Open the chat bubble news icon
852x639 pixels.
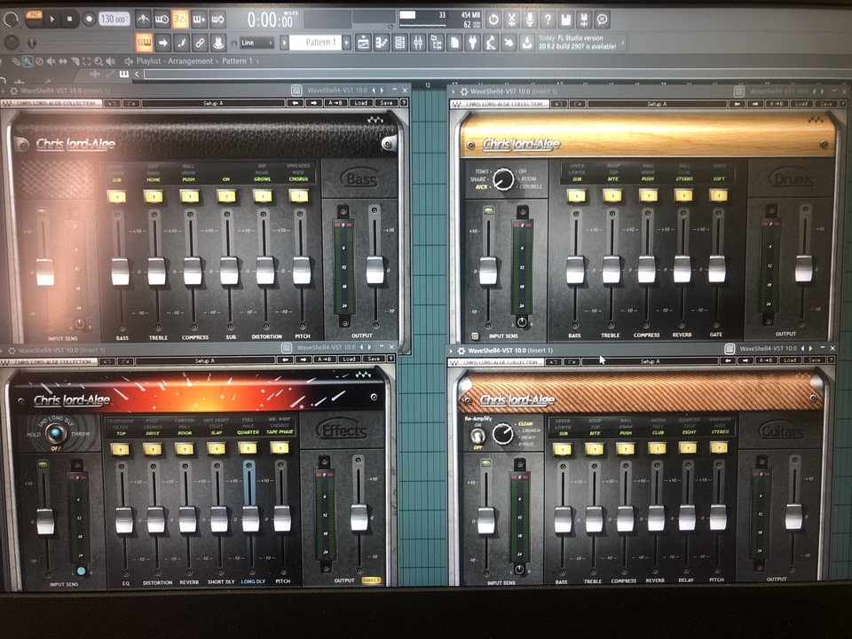coord(602,20)
